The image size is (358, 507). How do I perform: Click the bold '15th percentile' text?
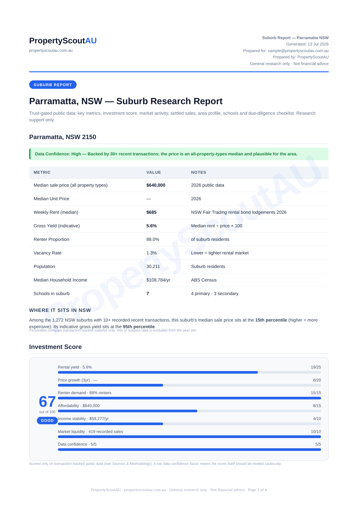tap(271, 320)
